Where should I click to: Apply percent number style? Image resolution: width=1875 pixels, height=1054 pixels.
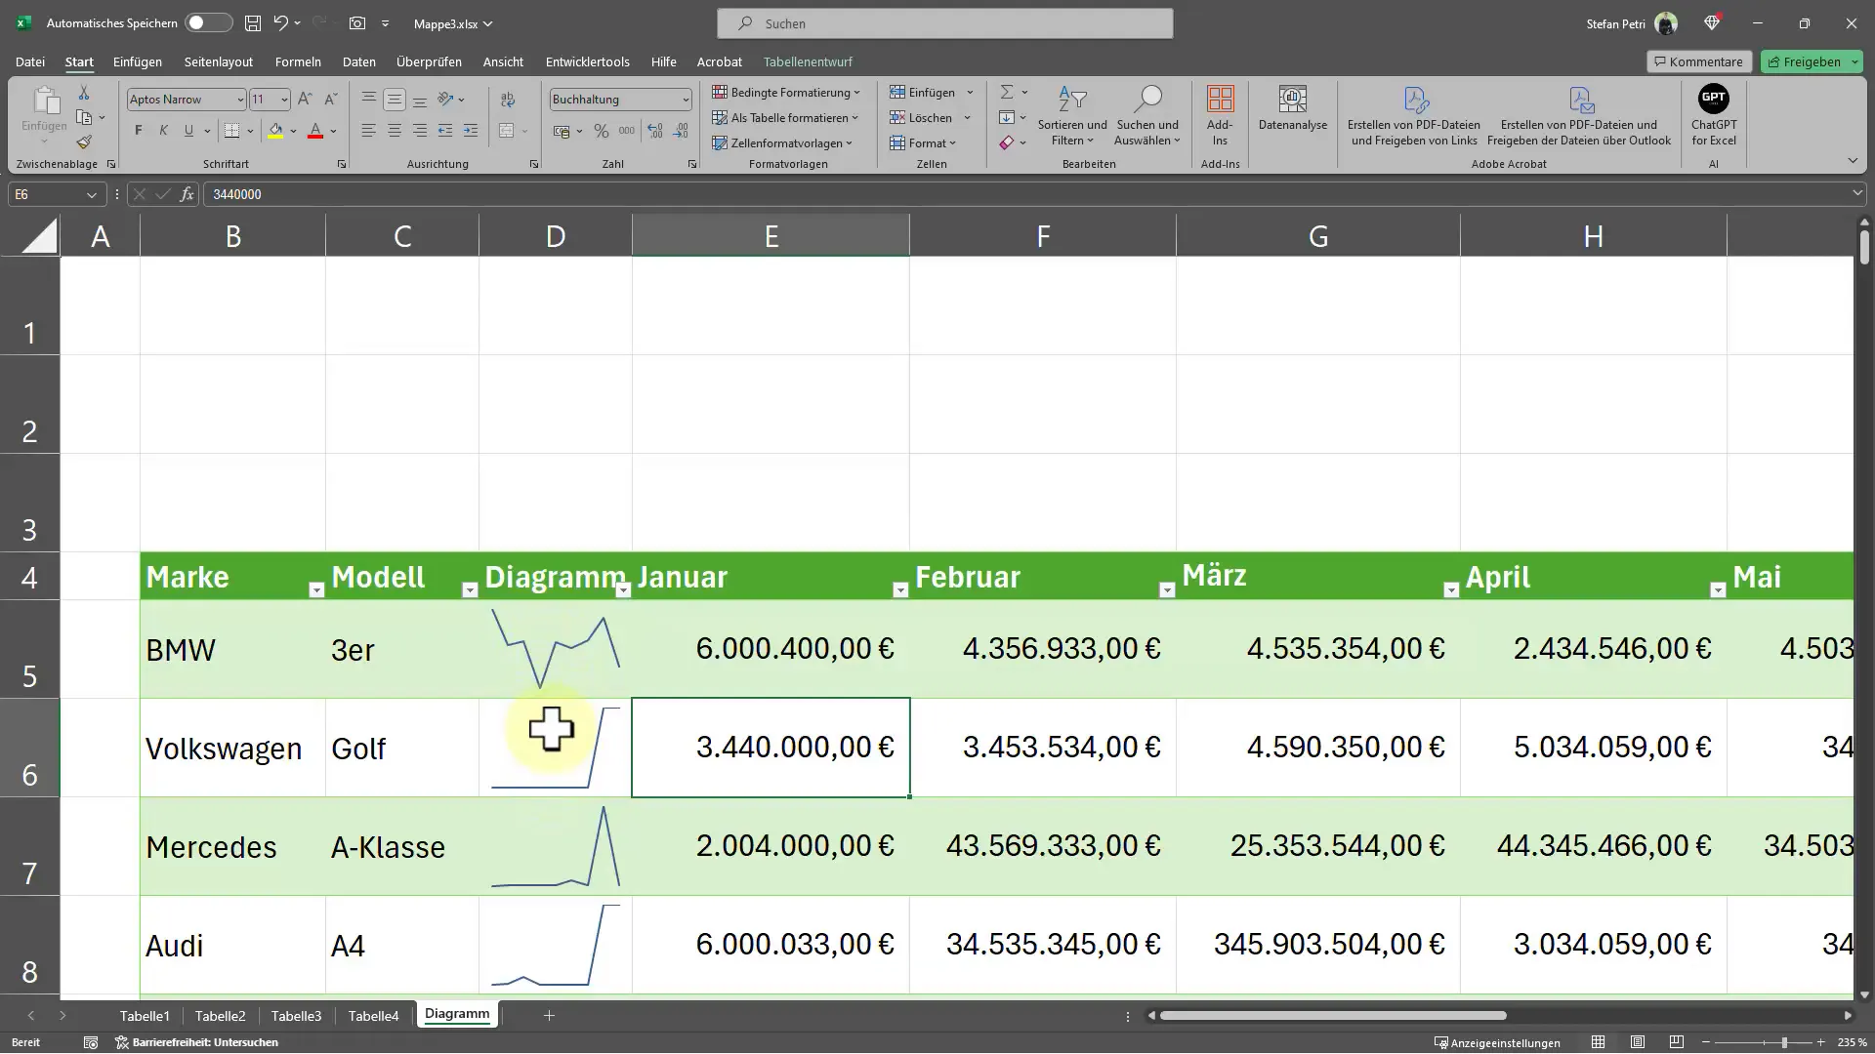(x=602, y=131)
